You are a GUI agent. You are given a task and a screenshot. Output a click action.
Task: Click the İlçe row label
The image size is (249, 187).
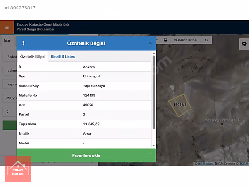click(x=22, y=76)
